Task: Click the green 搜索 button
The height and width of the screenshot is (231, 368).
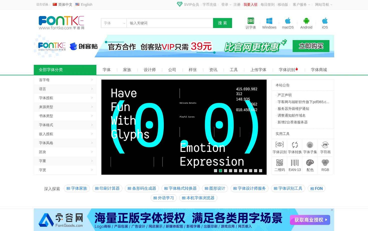Action: point(223,23)
